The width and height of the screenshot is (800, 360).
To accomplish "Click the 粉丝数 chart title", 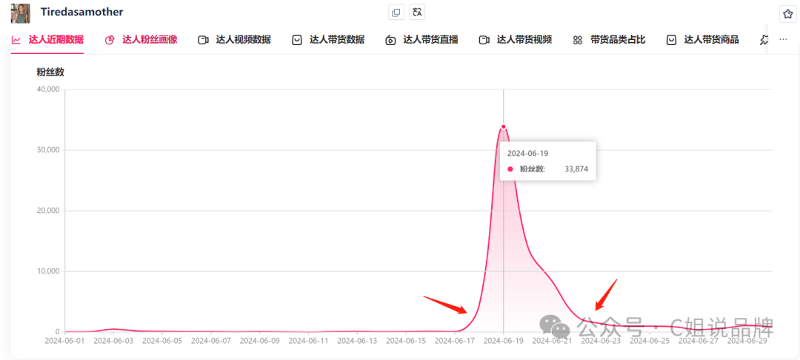I will tap(50, 72).
